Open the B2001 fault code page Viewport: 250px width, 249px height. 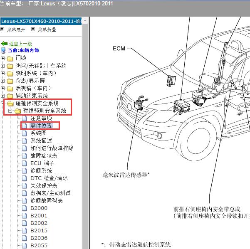(39, 216)
